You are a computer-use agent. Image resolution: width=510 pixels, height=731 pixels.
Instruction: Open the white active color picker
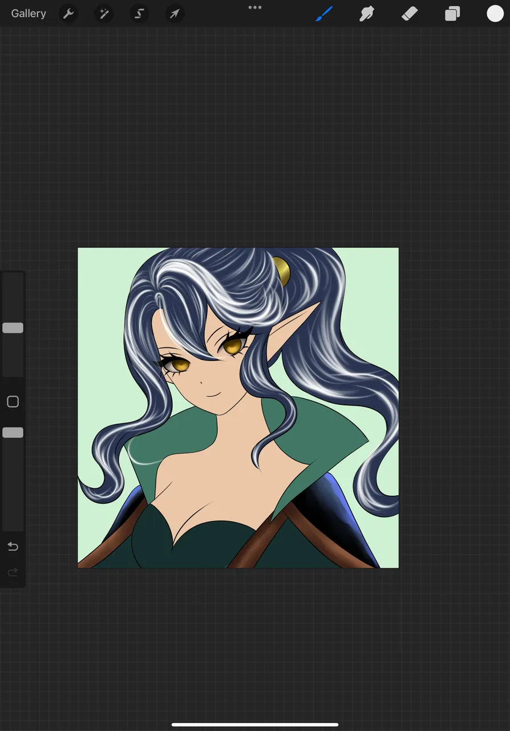pos(495,13)
